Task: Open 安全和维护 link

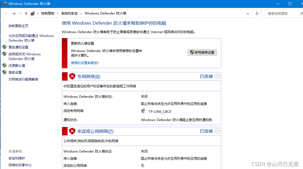Action: [16, 158]
